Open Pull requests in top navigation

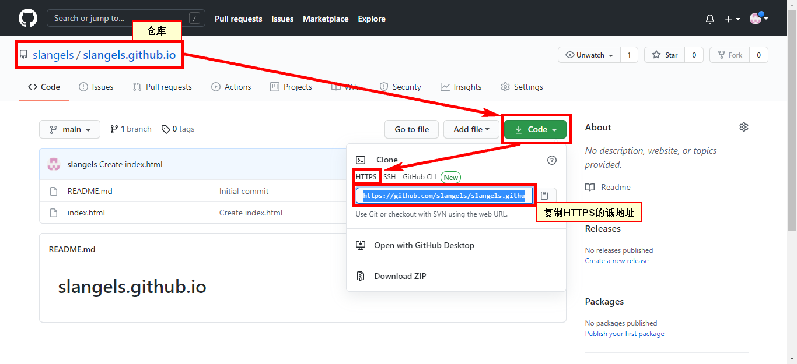239,19
